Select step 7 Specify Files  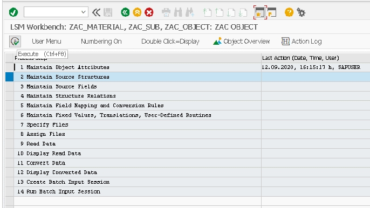tap(138, 124)
